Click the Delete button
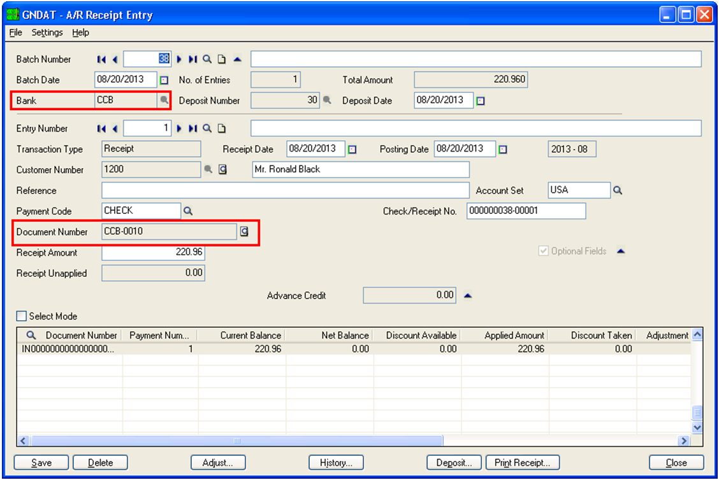This screenshot has width=719, height=480. click(x=101, y=463)
